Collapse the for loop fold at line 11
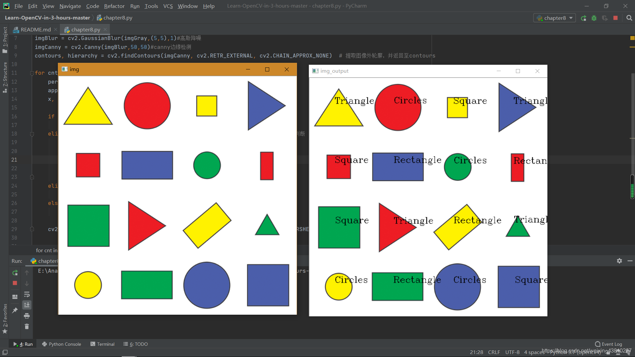 32,73
